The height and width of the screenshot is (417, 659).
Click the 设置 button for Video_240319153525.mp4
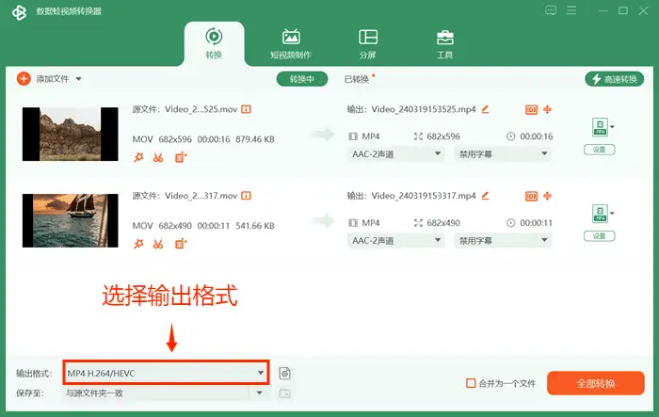[x=600, y=150]
